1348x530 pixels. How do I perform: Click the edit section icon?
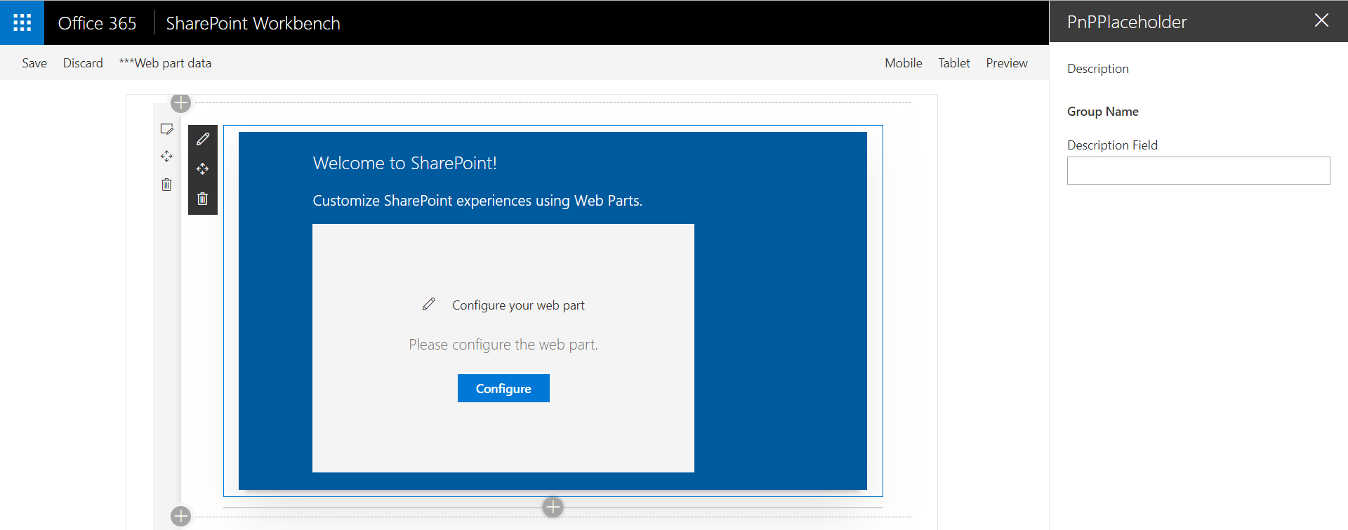tap(166, 129)
